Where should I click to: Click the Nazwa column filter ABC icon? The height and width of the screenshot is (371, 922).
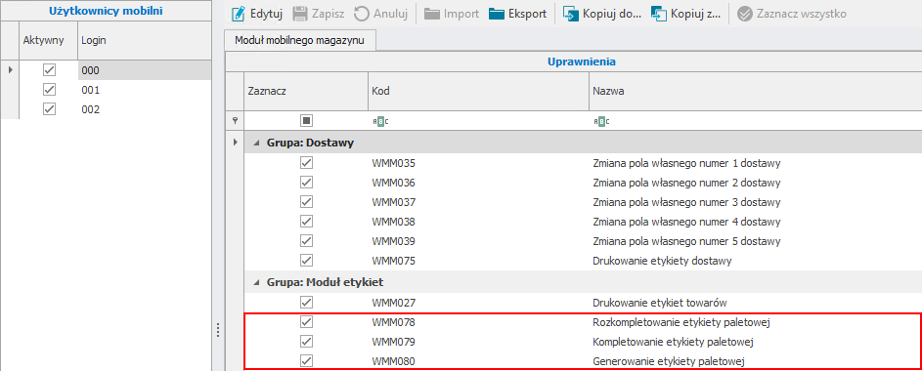601,121
